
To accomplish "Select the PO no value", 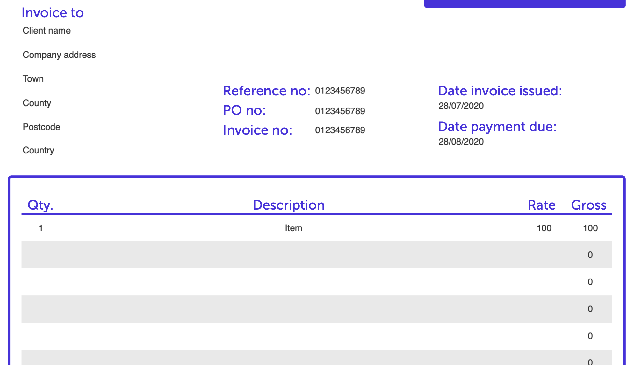I will [340, 111].
